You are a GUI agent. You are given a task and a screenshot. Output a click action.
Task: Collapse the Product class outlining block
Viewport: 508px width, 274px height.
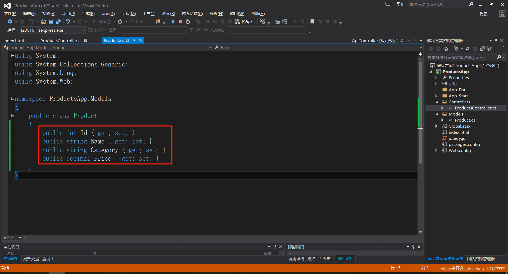[x=13, y=115]
